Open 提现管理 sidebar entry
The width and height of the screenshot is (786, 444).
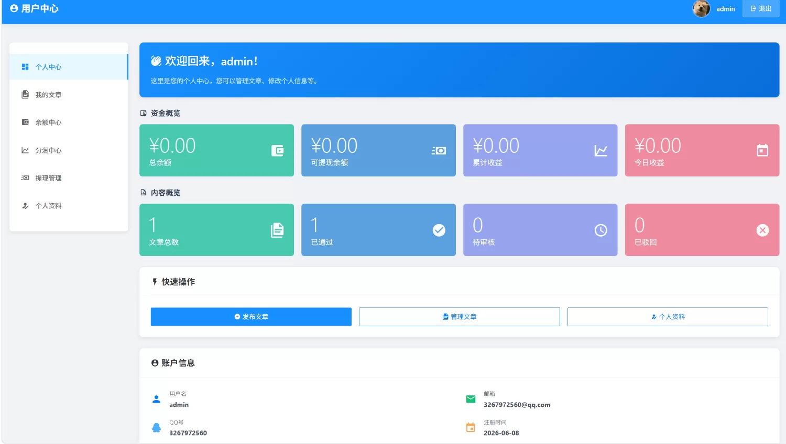coord(69,178)
